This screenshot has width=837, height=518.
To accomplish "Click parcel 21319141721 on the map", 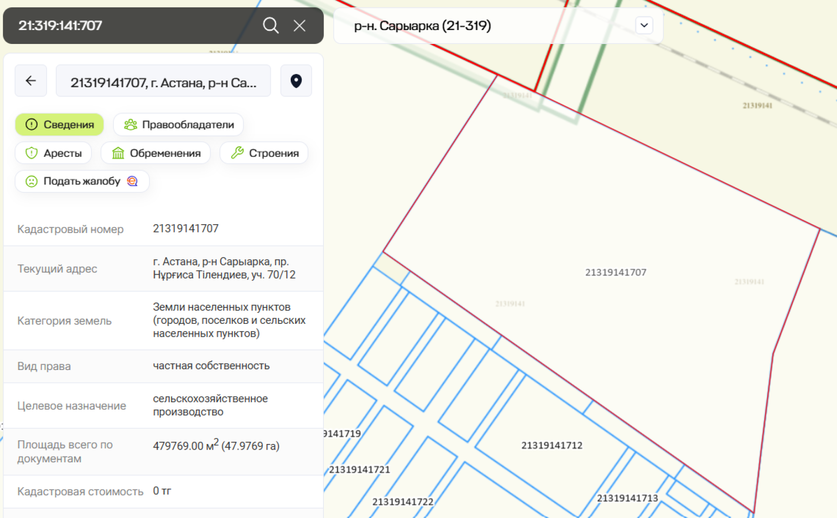I will tap(359, 470).
